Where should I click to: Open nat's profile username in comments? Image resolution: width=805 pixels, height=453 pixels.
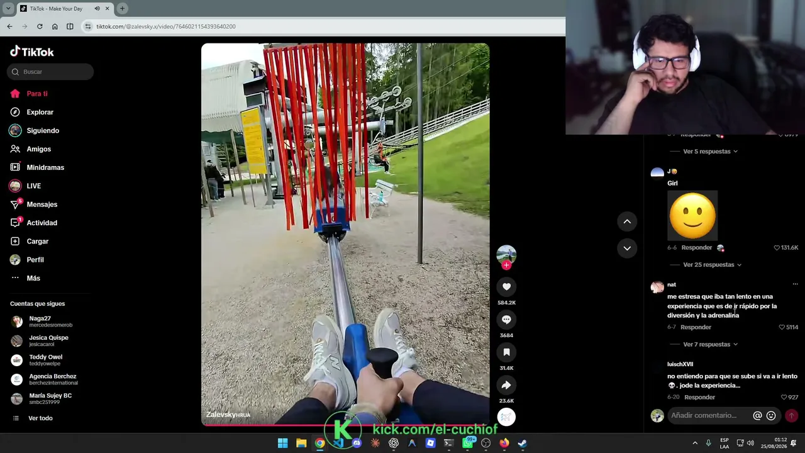[x=672, y=284]
